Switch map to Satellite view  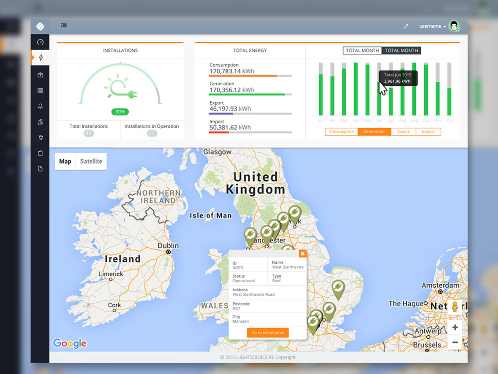[91, 161]
